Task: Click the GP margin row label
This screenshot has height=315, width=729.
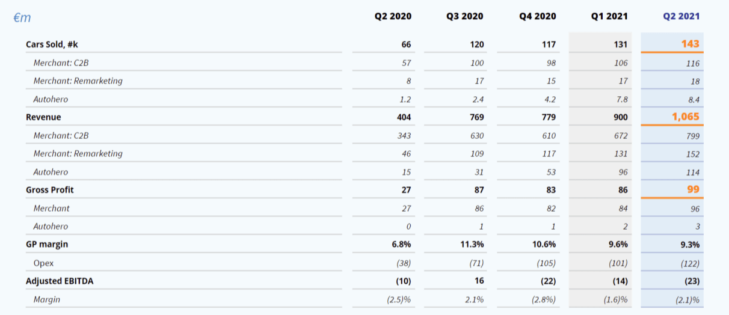Action: click(47, 245)
